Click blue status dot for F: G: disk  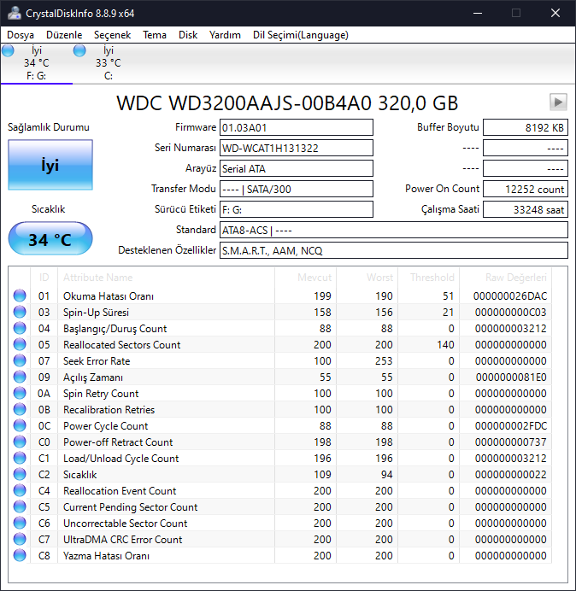click(x=8, y=50)
